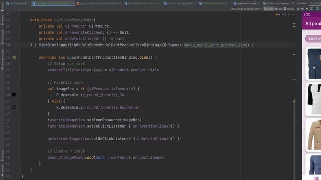The width and height of the screenshot is (321, 180).
Task: Fold the data class CartItemEpoxyModel block
Action: pos(20,20)
